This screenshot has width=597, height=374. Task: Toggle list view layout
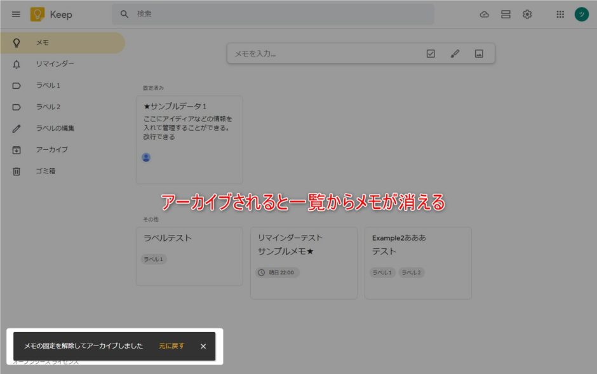click(x=506, y=15)
